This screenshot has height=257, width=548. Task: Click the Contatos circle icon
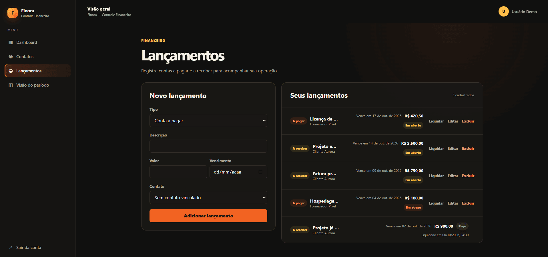point(11,57)
